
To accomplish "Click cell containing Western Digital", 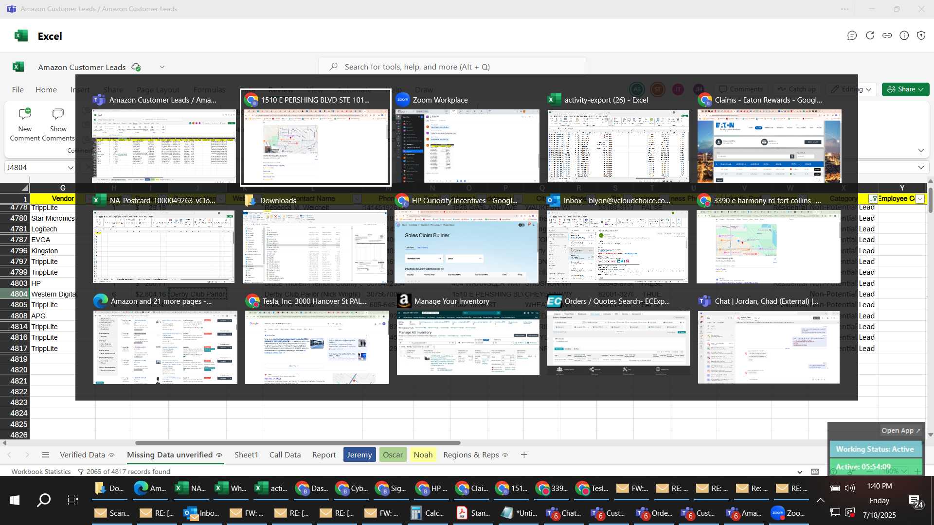I will 54,294.
